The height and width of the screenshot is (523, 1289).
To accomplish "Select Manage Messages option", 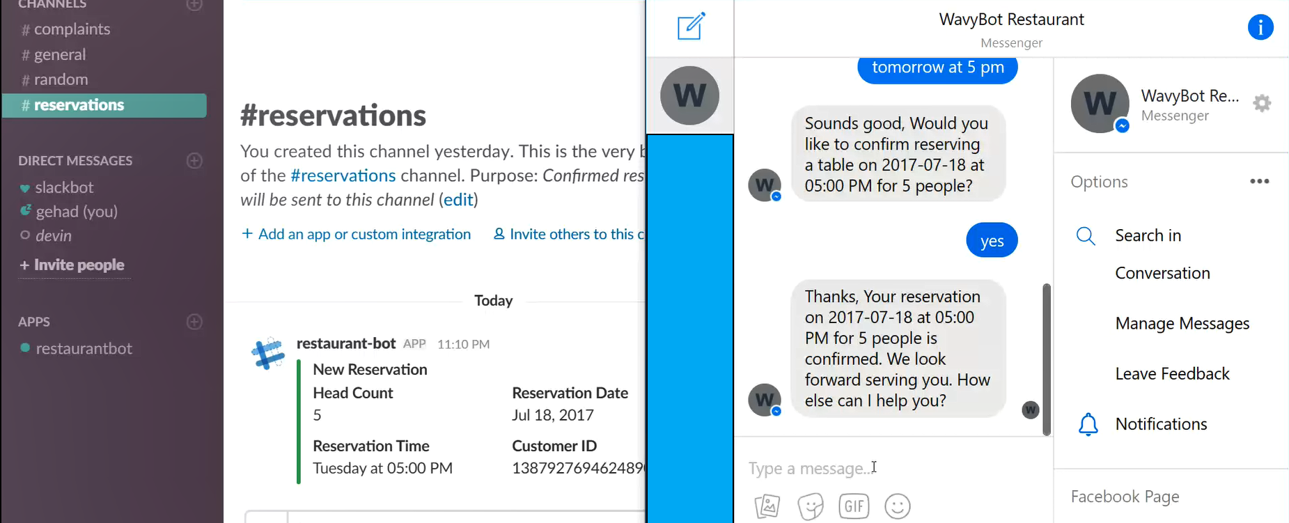I will pos(1182,324).
